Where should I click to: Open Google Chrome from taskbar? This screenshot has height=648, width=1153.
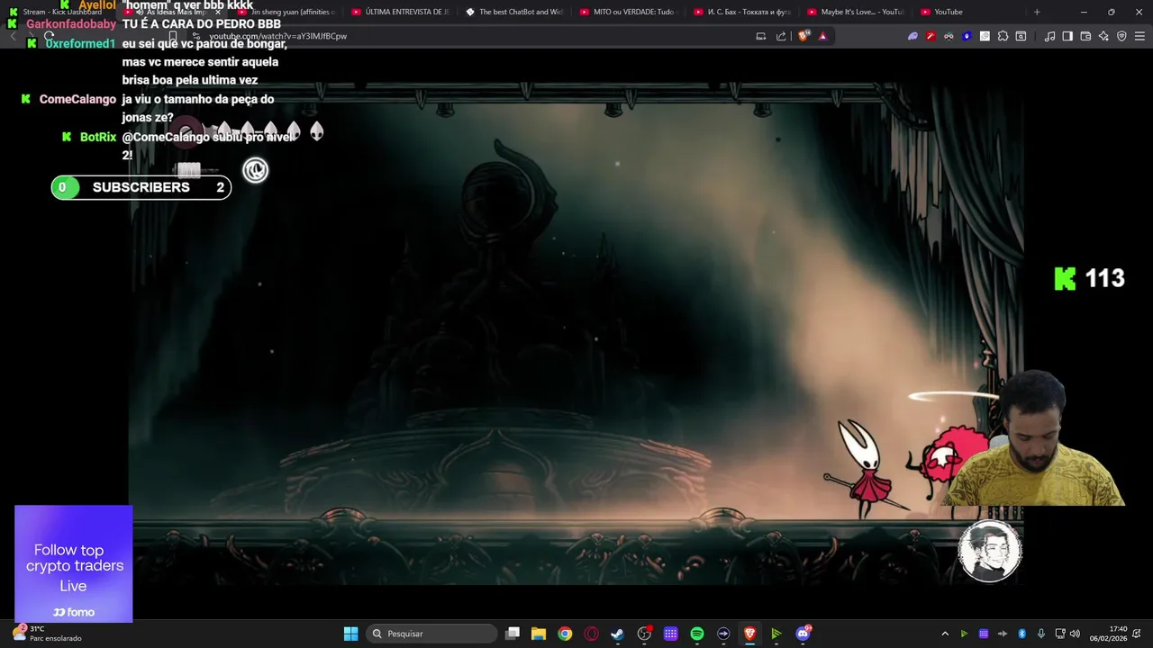[565, 634]
